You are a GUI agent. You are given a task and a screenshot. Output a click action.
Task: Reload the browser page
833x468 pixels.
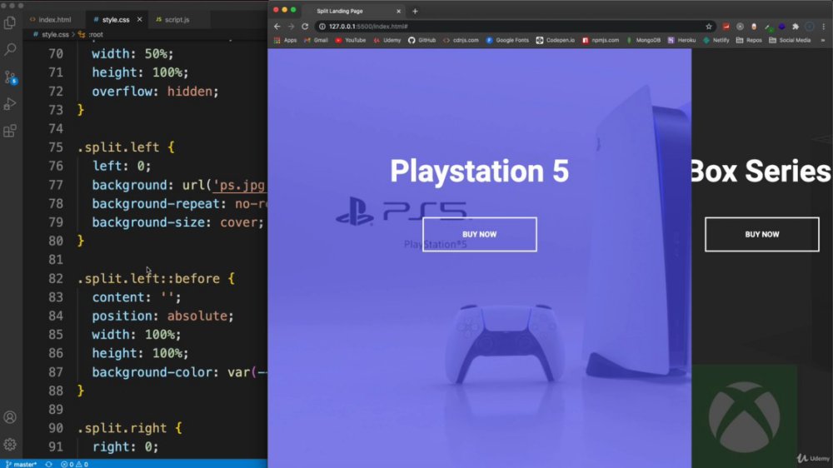tap(305, 26)
